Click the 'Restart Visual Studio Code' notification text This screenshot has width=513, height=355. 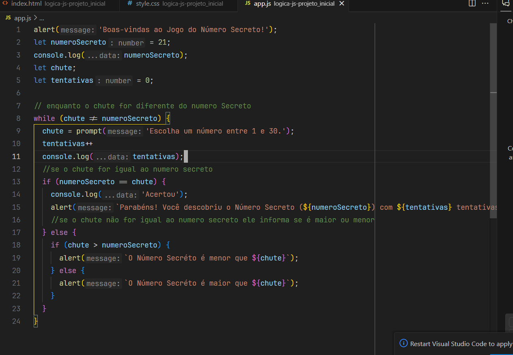(461, 344)
